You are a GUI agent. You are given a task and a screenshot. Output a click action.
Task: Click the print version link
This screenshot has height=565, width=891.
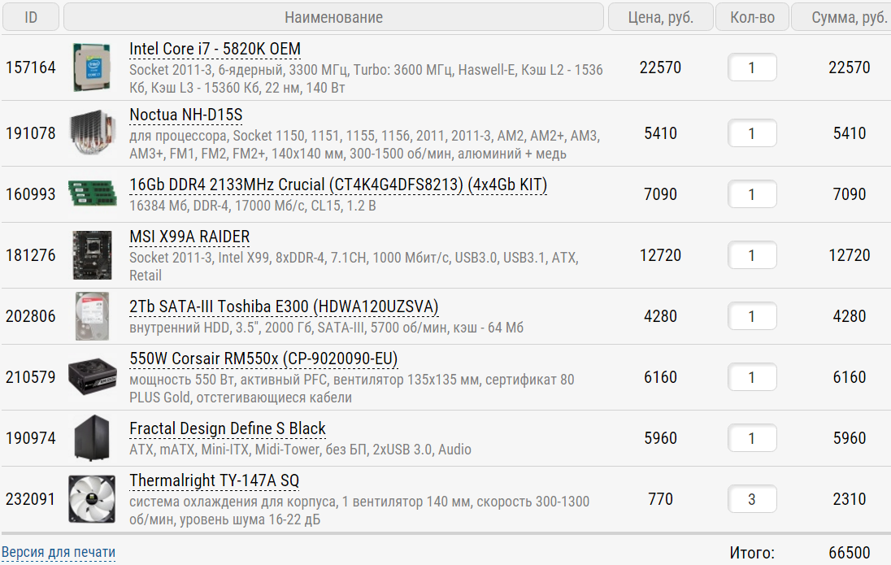[59, 553]
